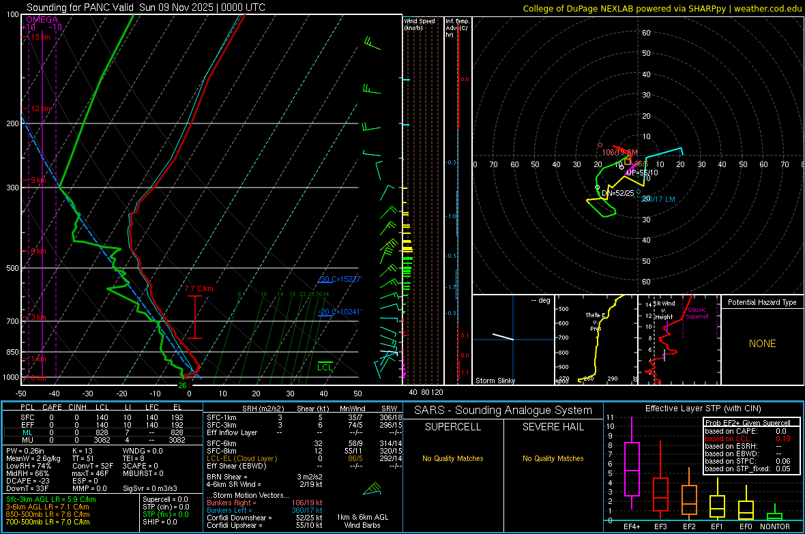Screen dimensions: 805x534
Task: Click the 'DCAPE = -23' value
Action: click(27, 481)
